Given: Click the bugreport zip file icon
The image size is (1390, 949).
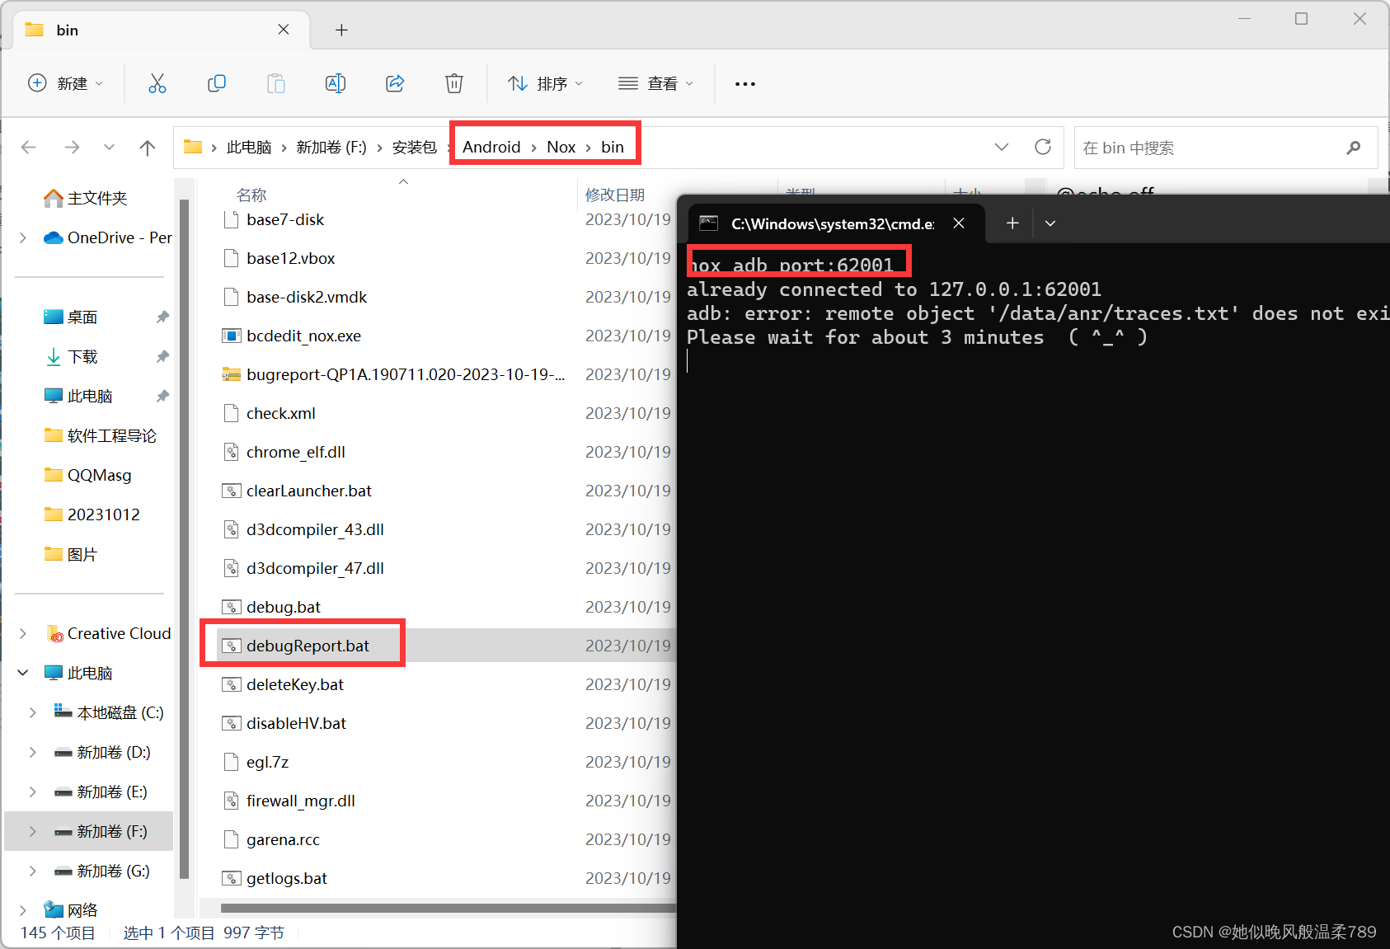Looking at the screenshot, I should (x=231, y=374).
